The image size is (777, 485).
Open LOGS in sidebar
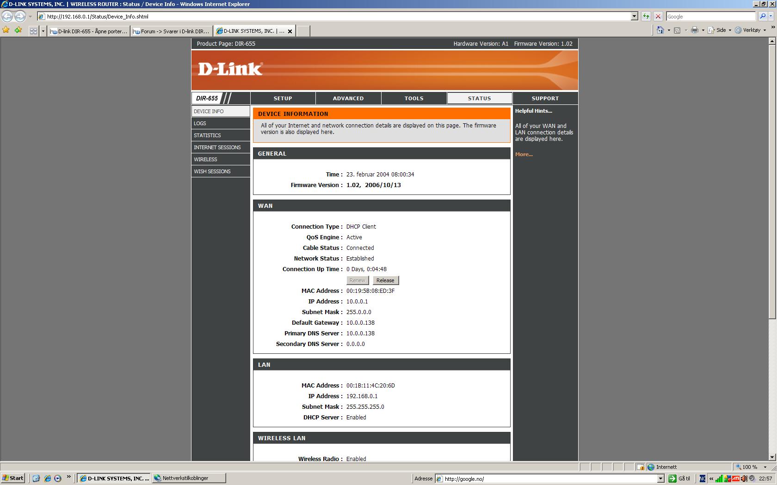(221, 123)
